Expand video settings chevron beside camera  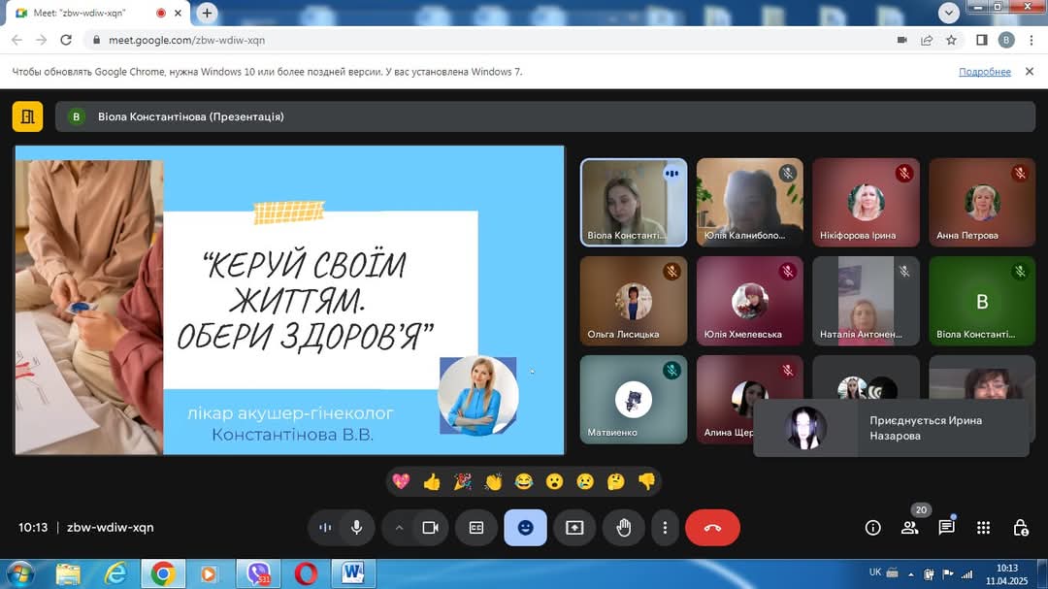point(399,528)
